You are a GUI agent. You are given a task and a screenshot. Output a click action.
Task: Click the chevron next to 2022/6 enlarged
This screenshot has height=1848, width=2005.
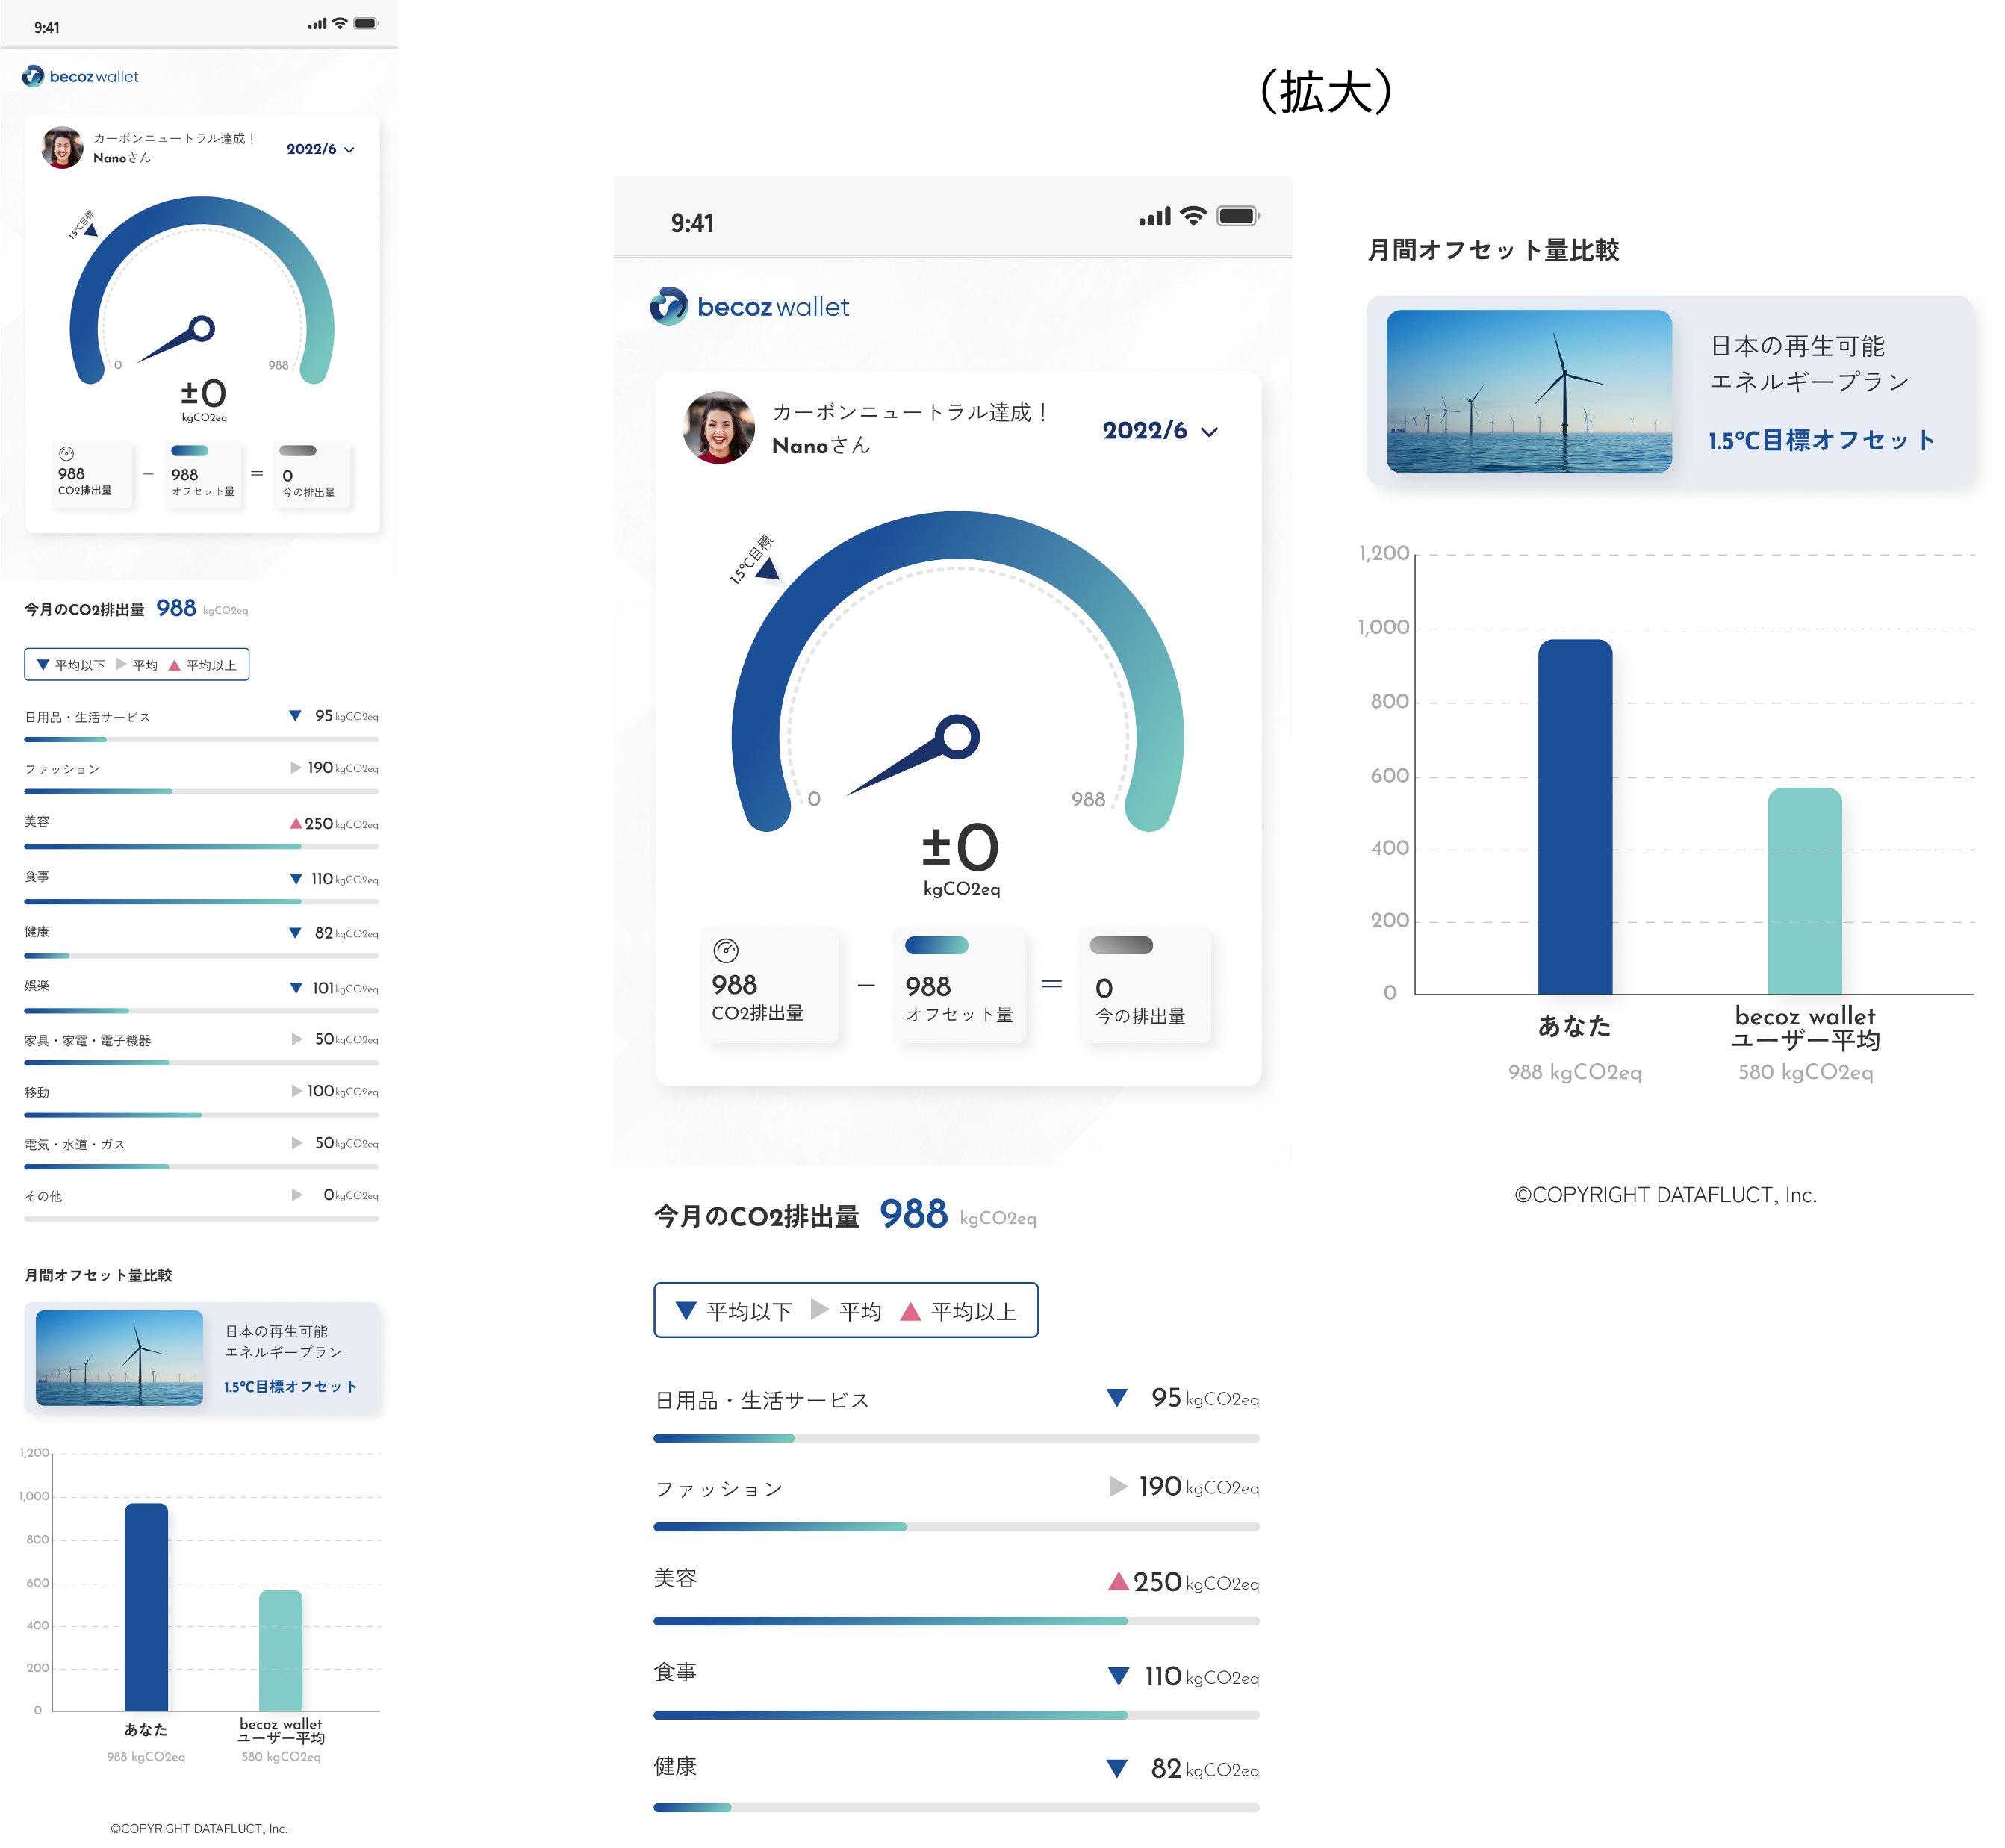point(1209,432)
